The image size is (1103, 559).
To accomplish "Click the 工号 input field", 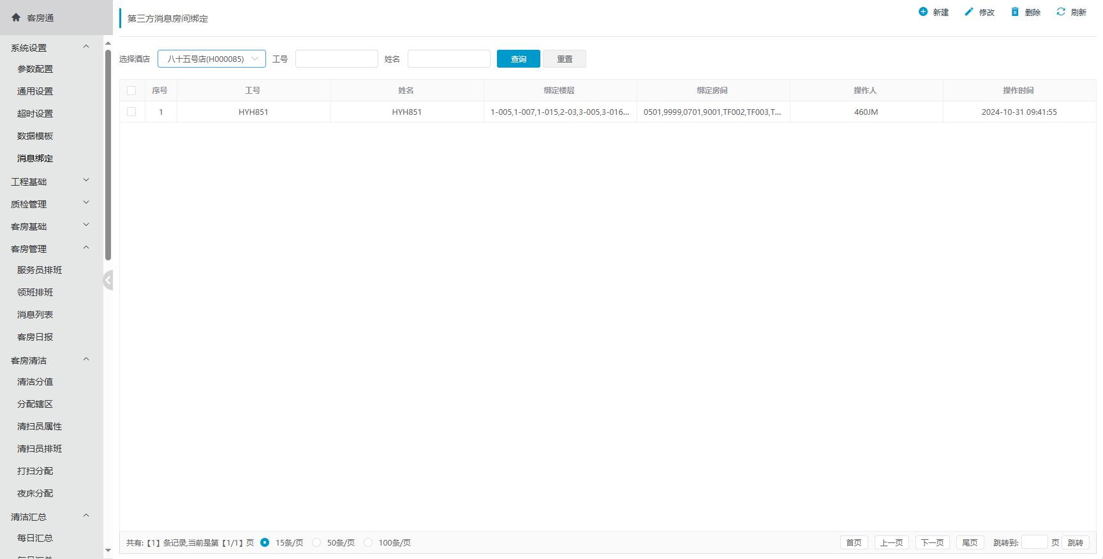I will [x=336, y=59].
